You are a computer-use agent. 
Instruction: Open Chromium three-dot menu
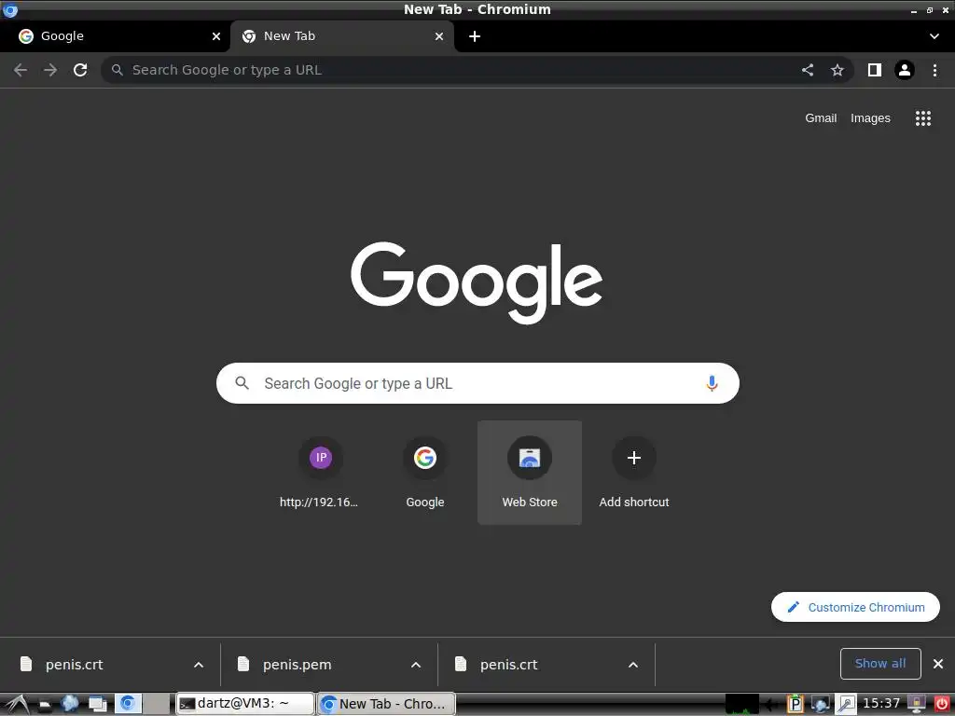click(934, 70)
